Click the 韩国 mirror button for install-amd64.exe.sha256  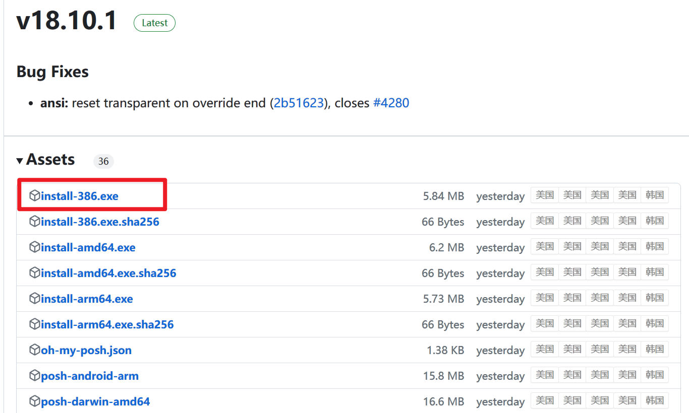pyautogui.click(x=655, y=272)
